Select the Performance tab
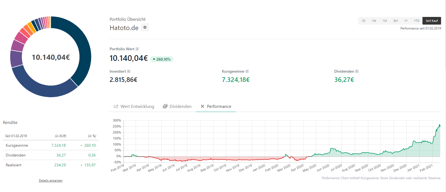This screenshot has width=446, height=192. pos(216,107)
